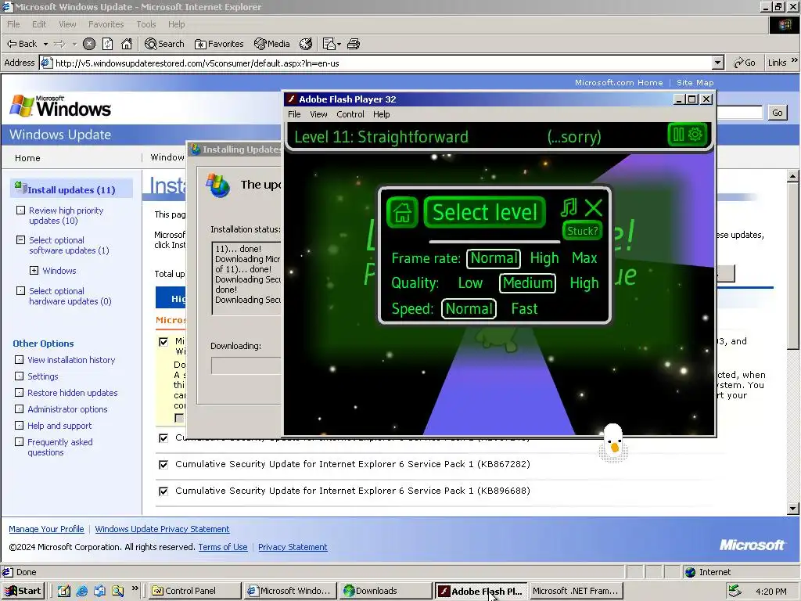Open the Flash Player View menu
The width and height of the screenshot is (801, 601).
pos(318,114)
